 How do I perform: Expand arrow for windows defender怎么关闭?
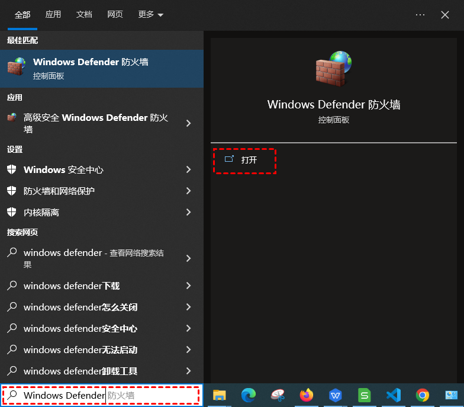[188, 307]
